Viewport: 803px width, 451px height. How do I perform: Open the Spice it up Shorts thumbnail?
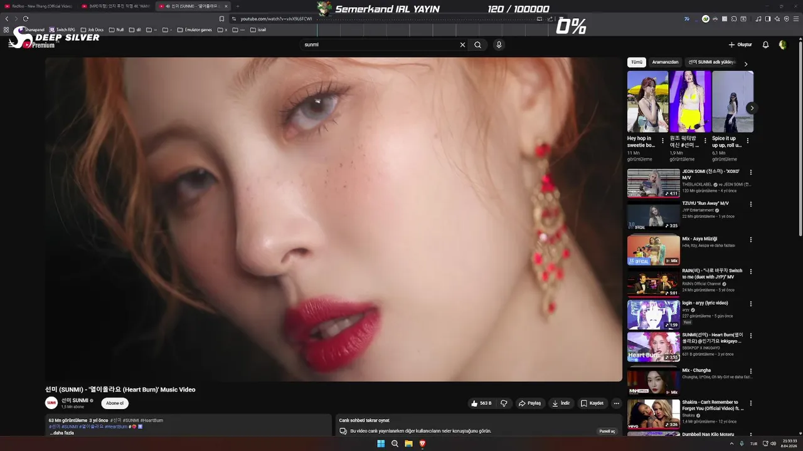[x=733, y=101]
